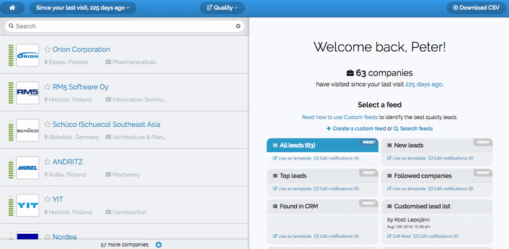Open the RM5 Software Oy company link

[x=80, y=87]
